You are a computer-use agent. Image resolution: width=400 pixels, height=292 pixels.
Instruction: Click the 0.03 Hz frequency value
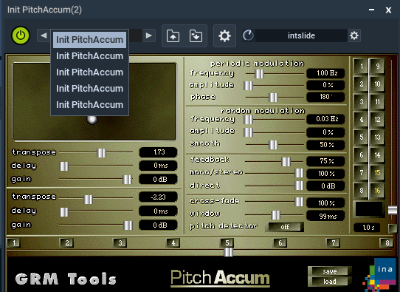(x=325, y=119)
